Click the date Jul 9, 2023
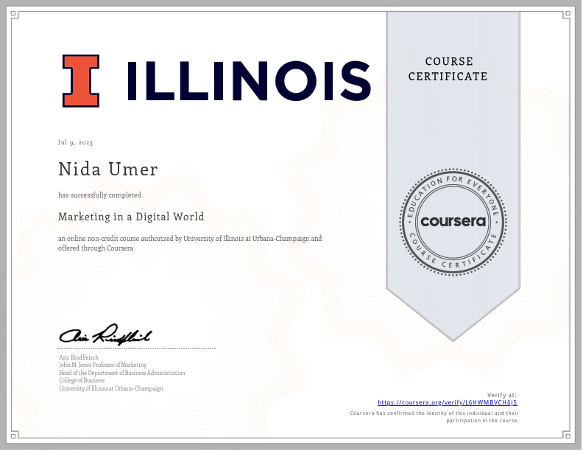Image resolution: width=583 pixels, height=451 pixels. [x=76, y=142]
